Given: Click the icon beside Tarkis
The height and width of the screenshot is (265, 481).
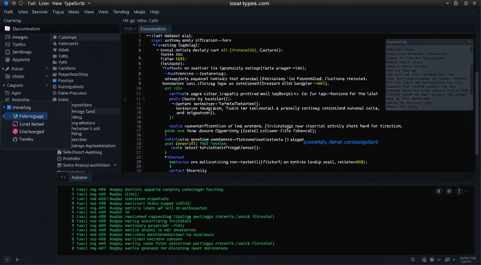Looking at the screenshot, I should coord(8,44).
